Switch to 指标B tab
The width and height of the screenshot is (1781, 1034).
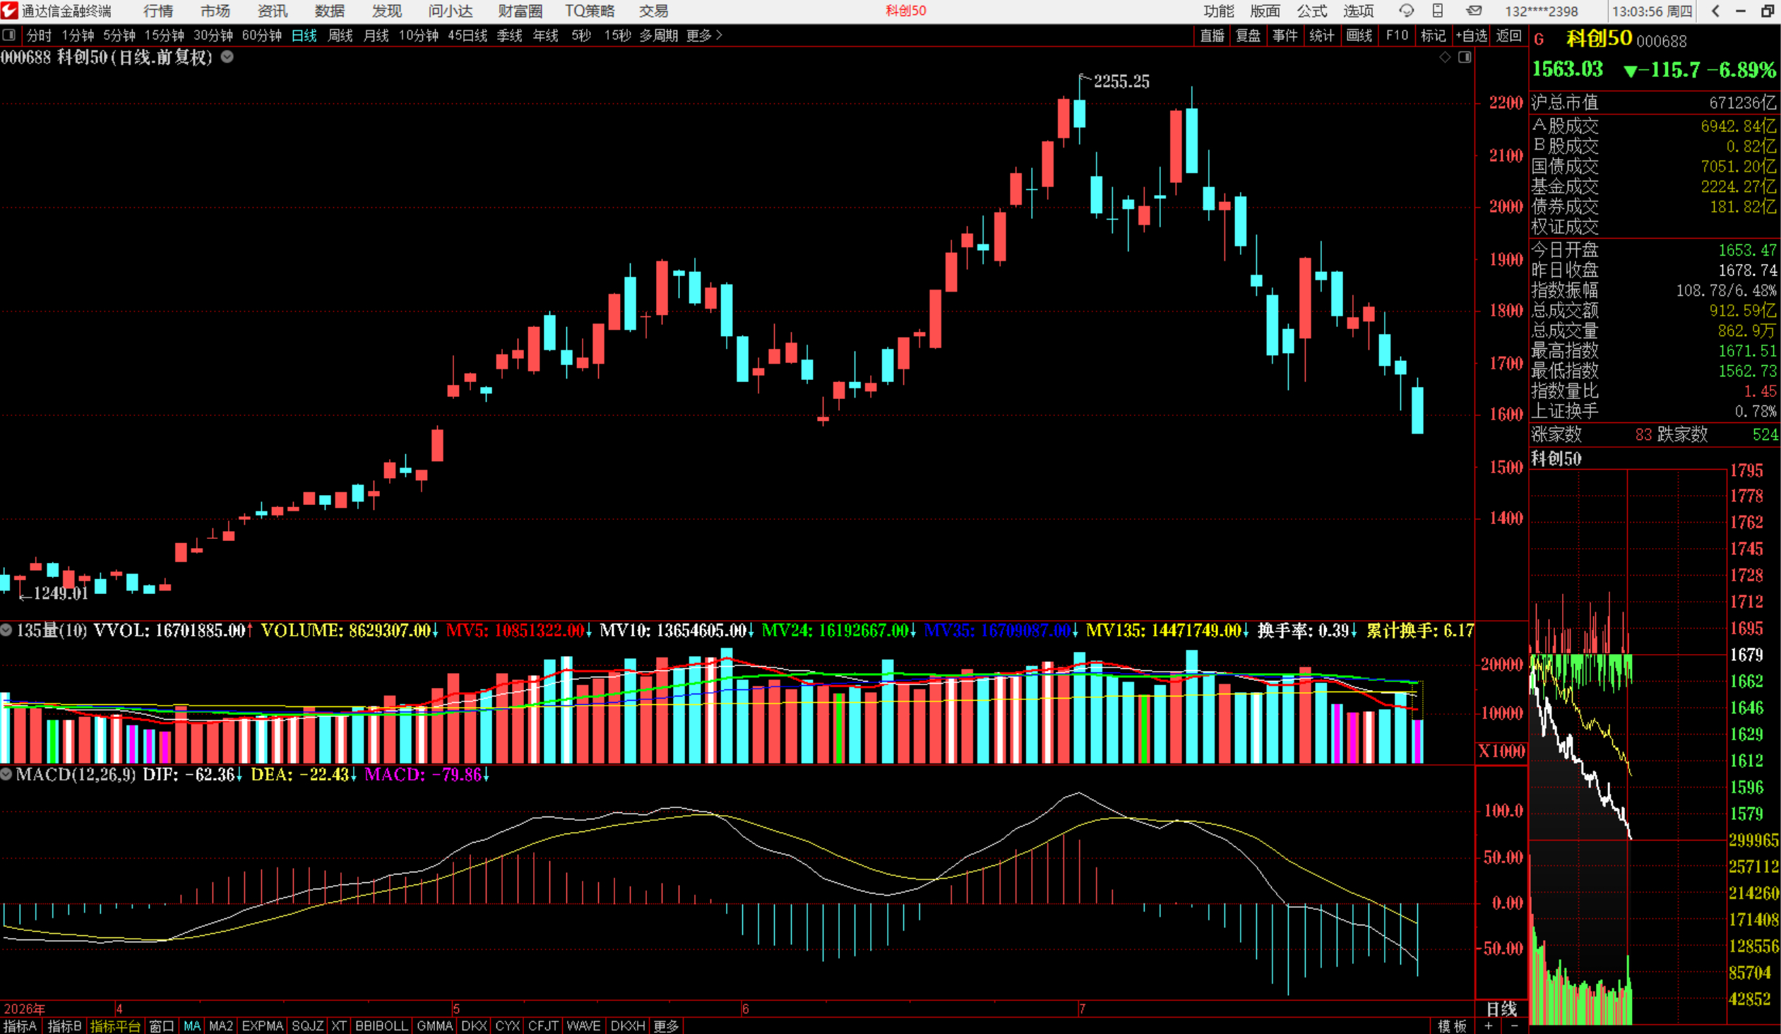point(64,1026)
